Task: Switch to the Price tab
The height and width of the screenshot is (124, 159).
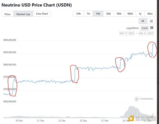Action: [x=7, y=14]
